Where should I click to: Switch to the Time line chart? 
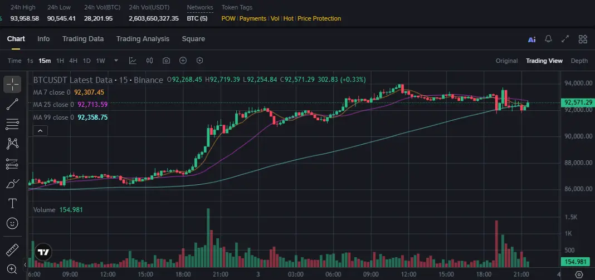tap(14, 61)
